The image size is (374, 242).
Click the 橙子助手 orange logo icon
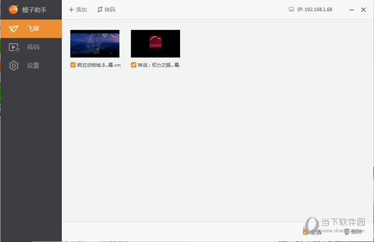13,9
